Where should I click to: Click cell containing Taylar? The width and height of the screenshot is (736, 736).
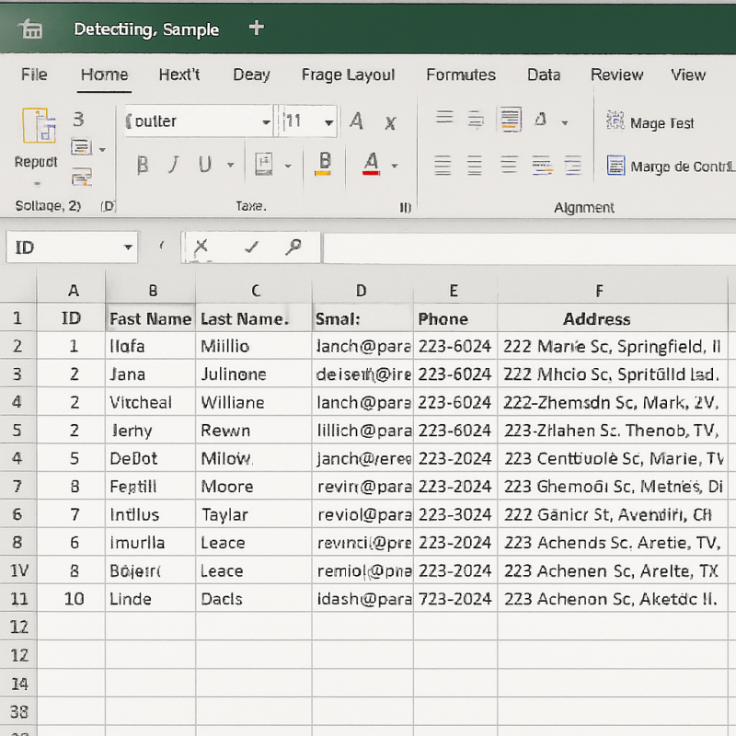pos(254,514)
